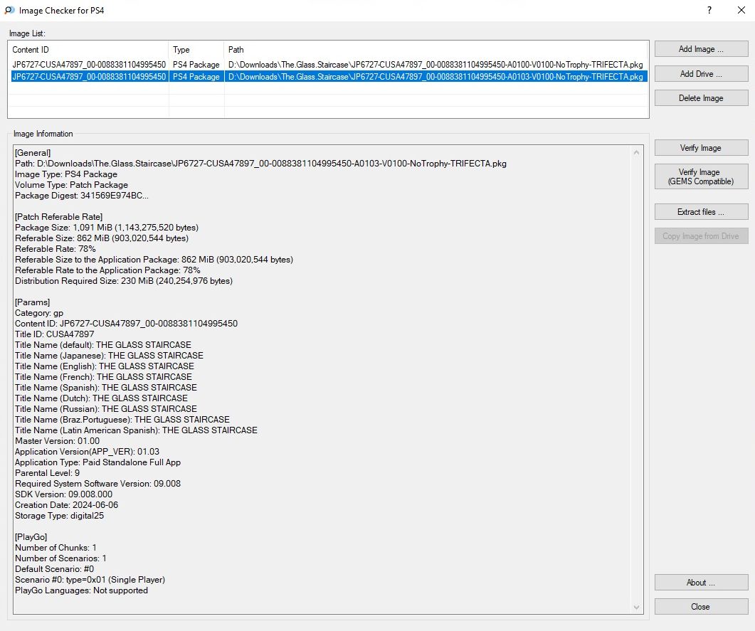Click the Add Image button

(x=701, y=49)
